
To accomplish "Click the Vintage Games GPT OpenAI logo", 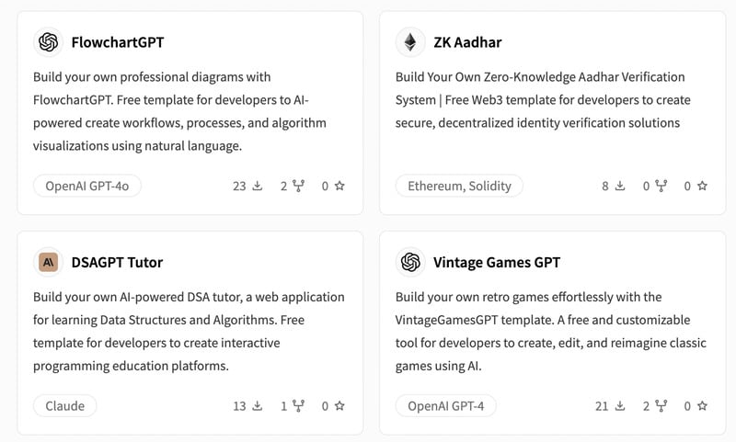I will click(410, 262).
